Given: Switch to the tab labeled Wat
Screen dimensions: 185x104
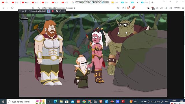Looking at the screenshot, I should click(125, 2).
